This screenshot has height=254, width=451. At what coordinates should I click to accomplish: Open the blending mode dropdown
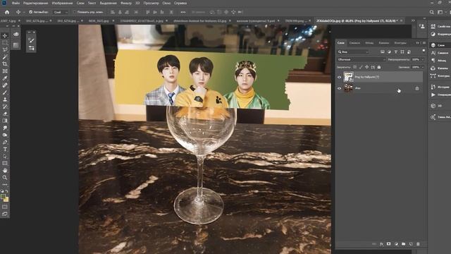click(x=361, y=59)
